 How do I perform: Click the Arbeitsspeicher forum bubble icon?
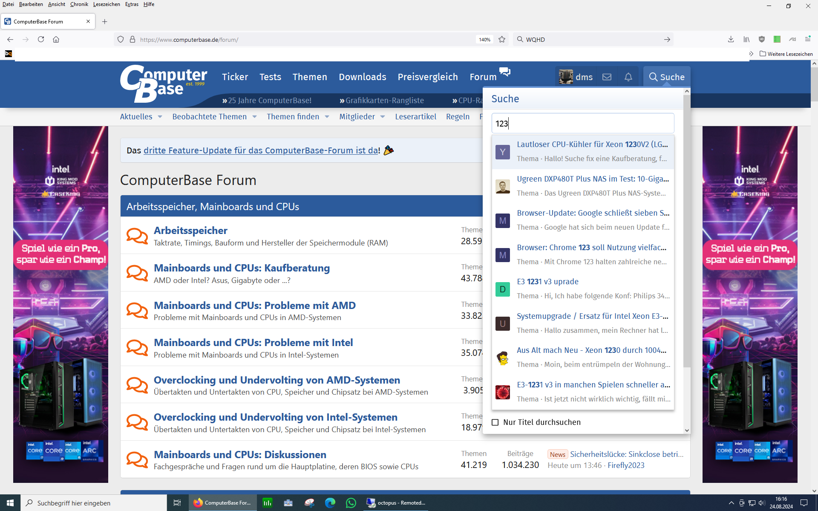point(137,236)
